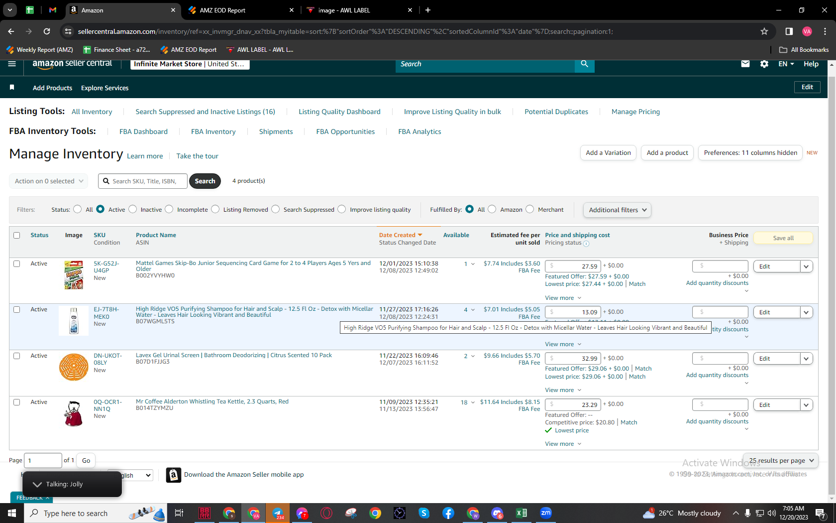Open Skype from the taskbar
Screen dimensions: 836x523
point(424,513)
